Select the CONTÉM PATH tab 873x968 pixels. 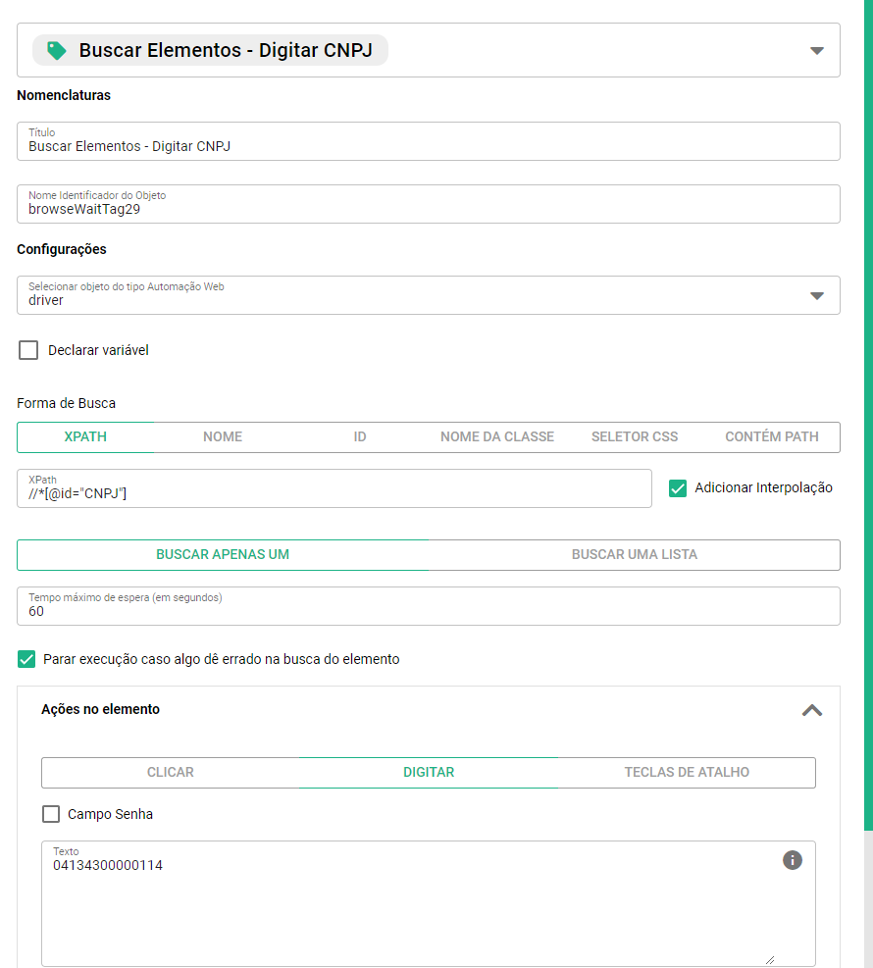coord(772,437)
